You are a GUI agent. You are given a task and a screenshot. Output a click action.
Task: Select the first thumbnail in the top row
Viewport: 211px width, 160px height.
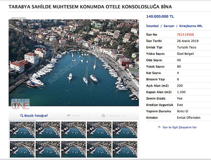click(22, 130)
